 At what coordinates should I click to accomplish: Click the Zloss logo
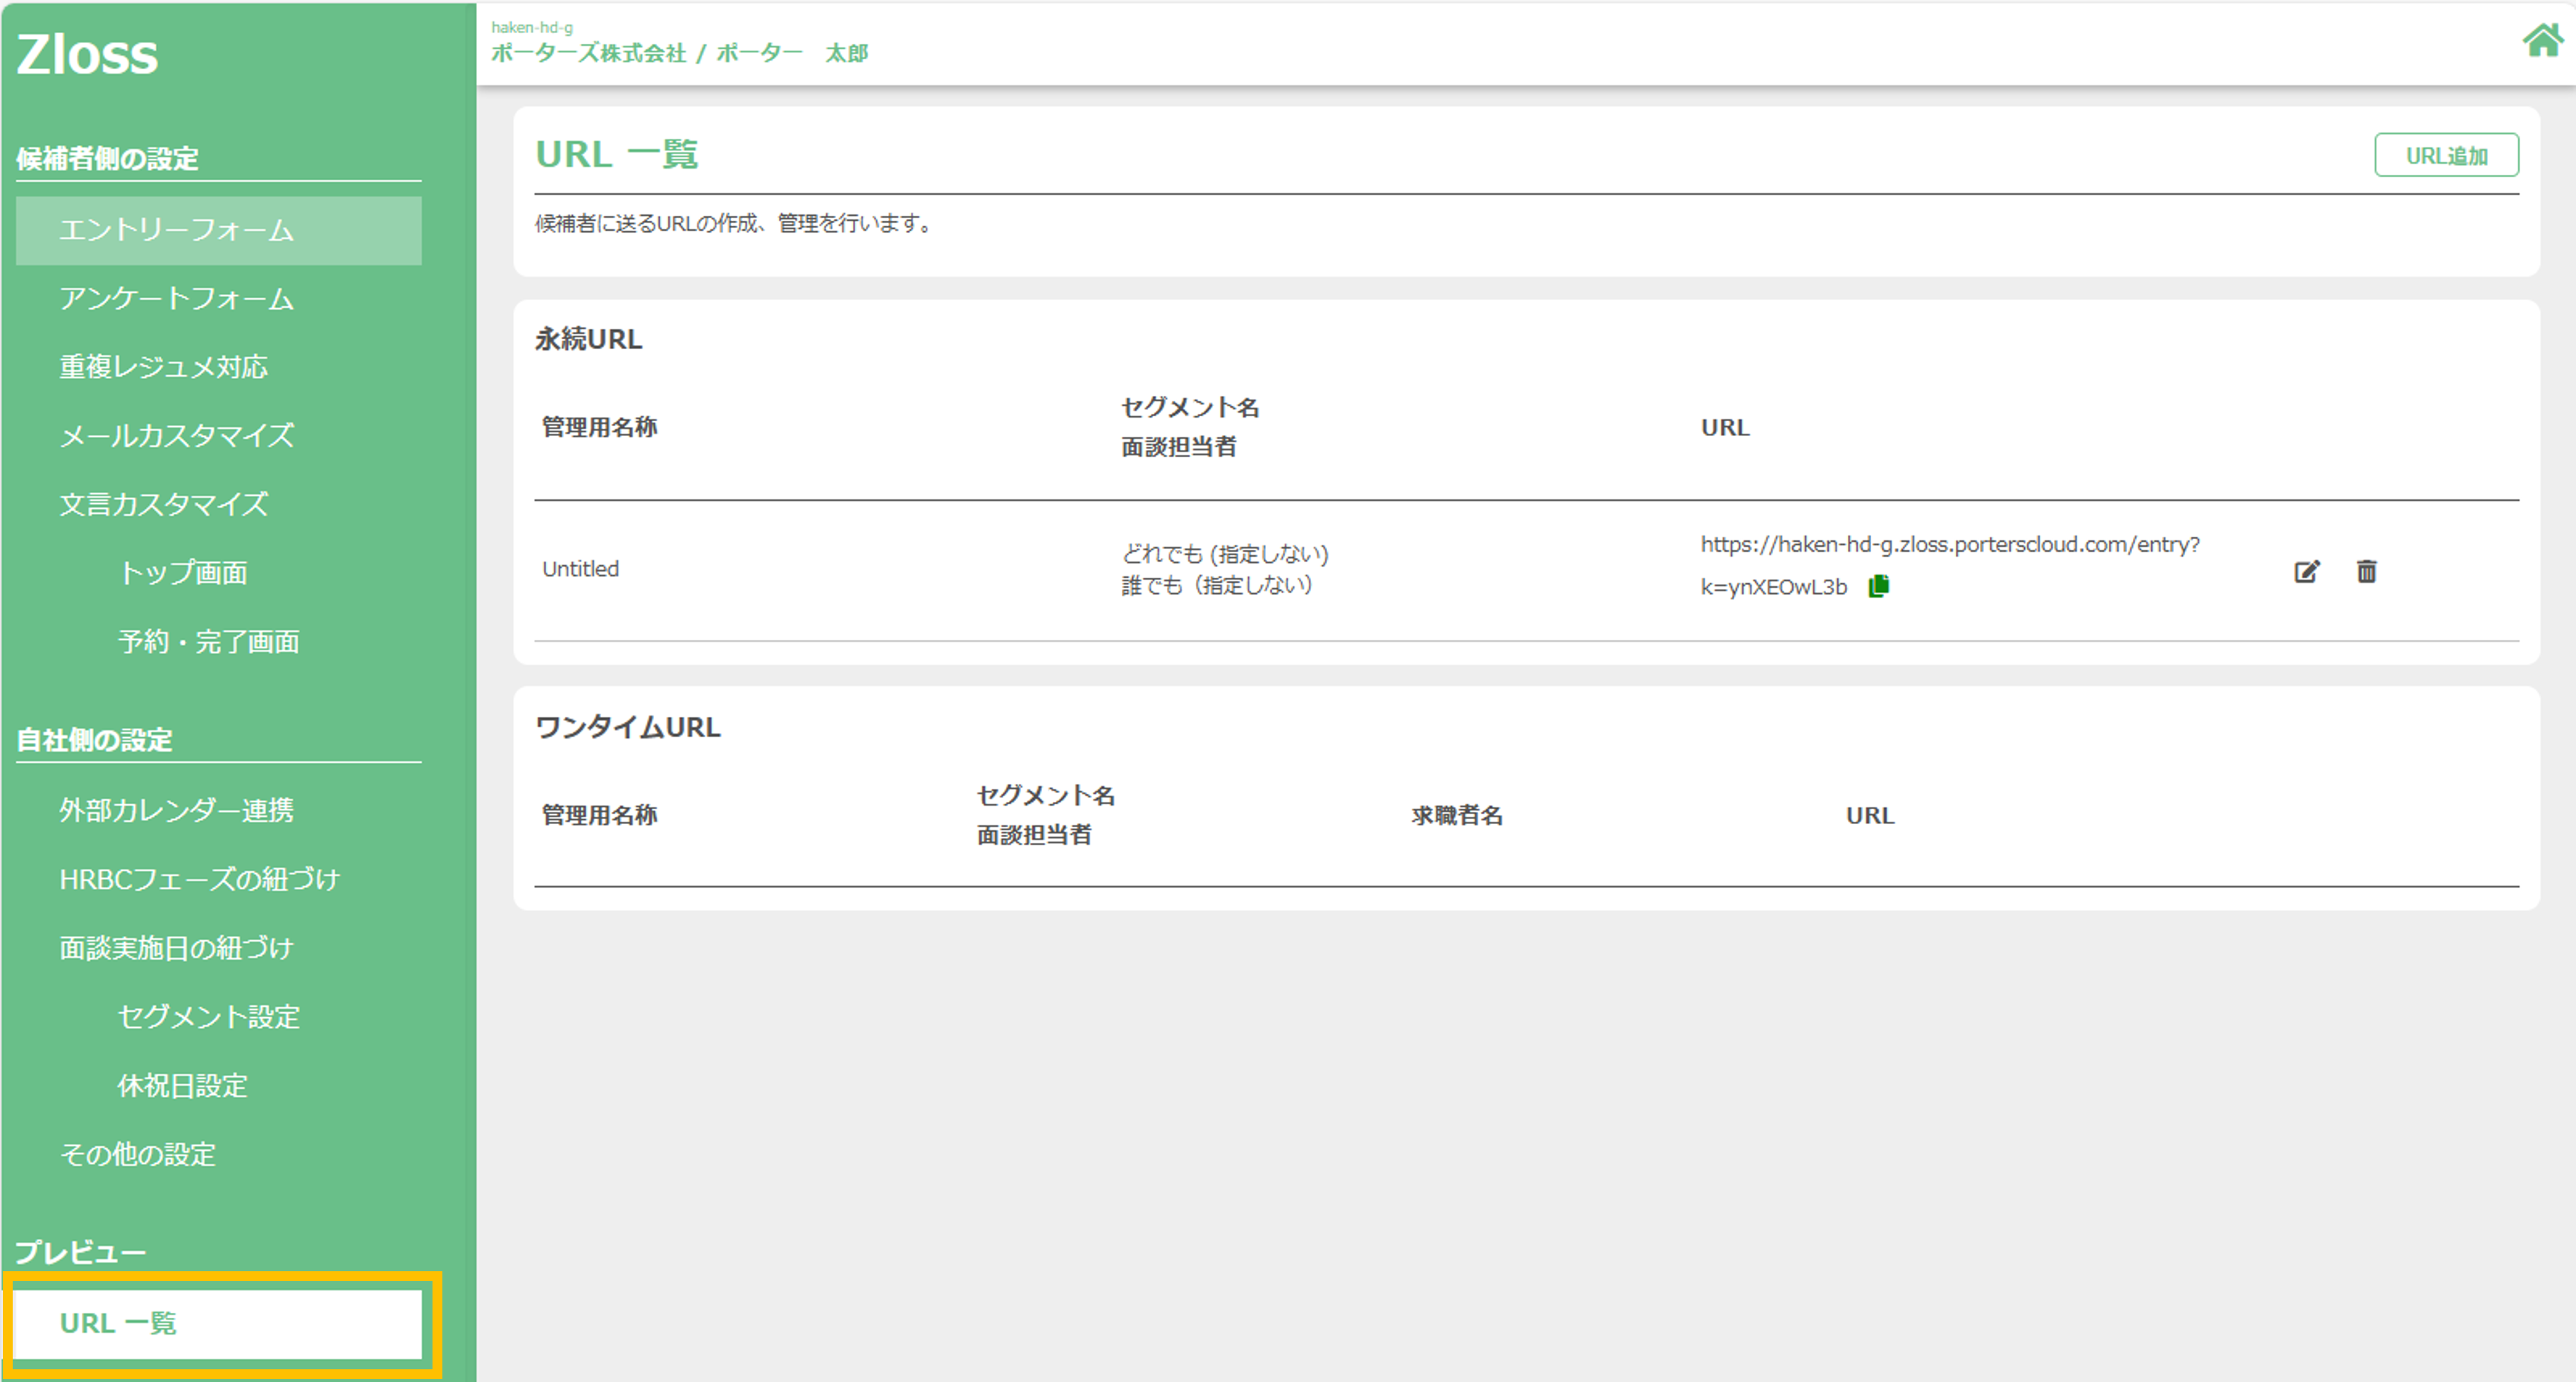[87, 54]
